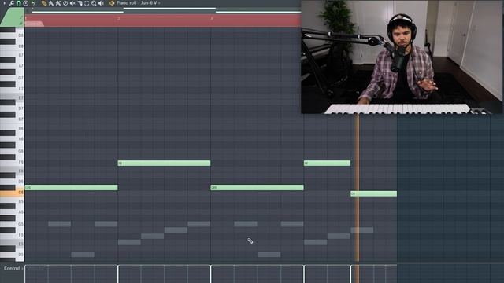
Task: Click the grey E5 ghost note at bar two
Action: tap(129, 242)
